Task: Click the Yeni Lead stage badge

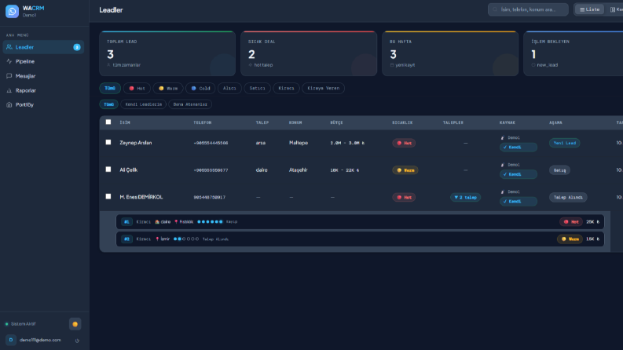Action: pyautogui.click(x=564, y=143)
